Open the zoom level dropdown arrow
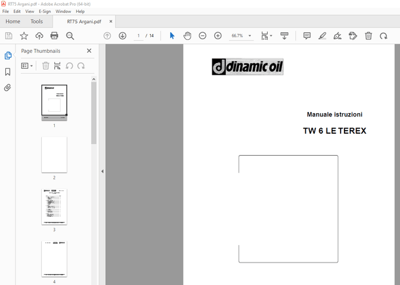 pos(250,35)
